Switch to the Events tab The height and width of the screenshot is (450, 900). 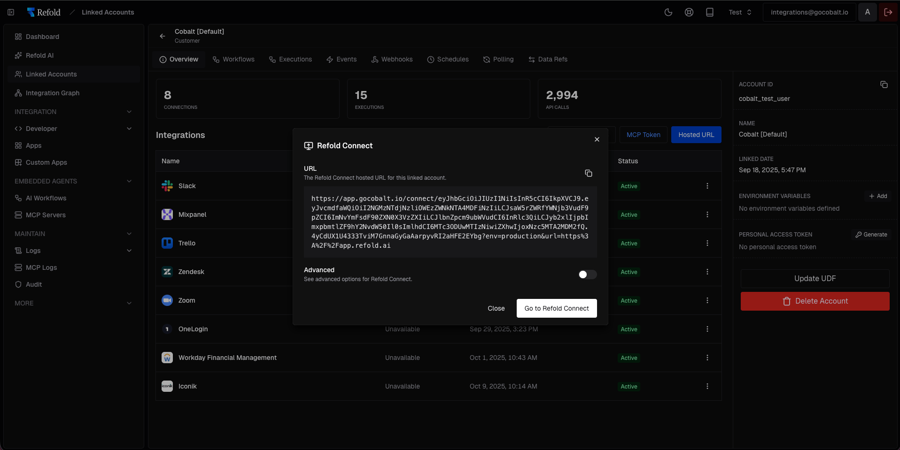[341, 59]
